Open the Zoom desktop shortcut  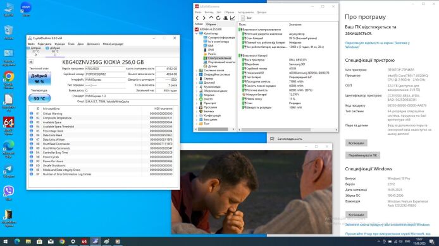[x=26, y=9]
